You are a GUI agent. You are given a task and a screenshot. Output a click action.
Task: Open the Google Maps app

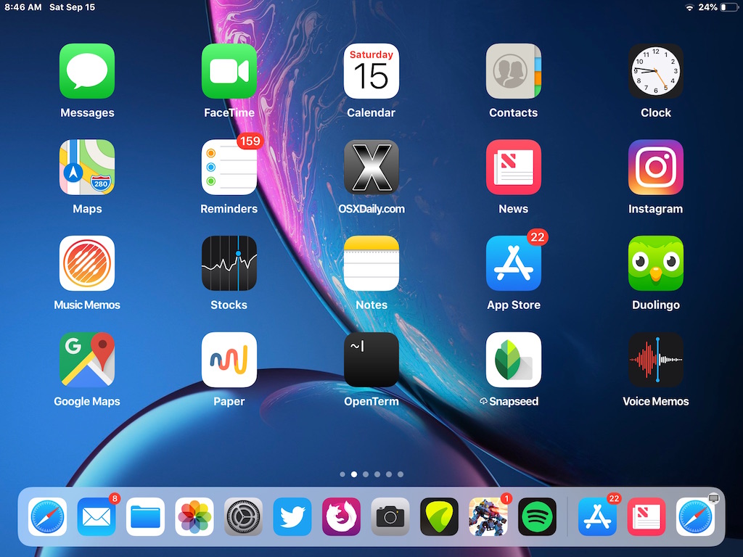coord(87,360)
